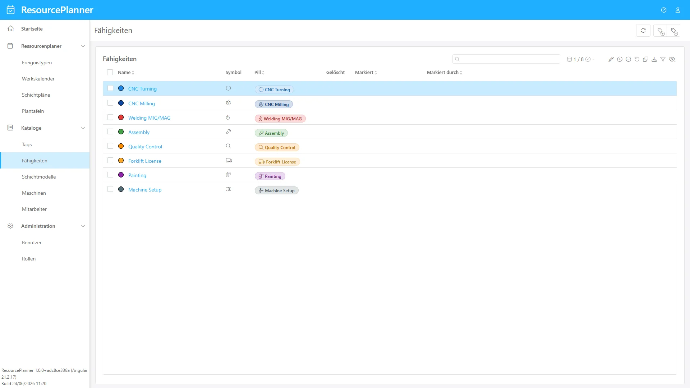This screenshot has height=388, width=690.
Task: Click the red Welding MIG/MAG pill
Action: pyautogui.click(x=280, y=119)
